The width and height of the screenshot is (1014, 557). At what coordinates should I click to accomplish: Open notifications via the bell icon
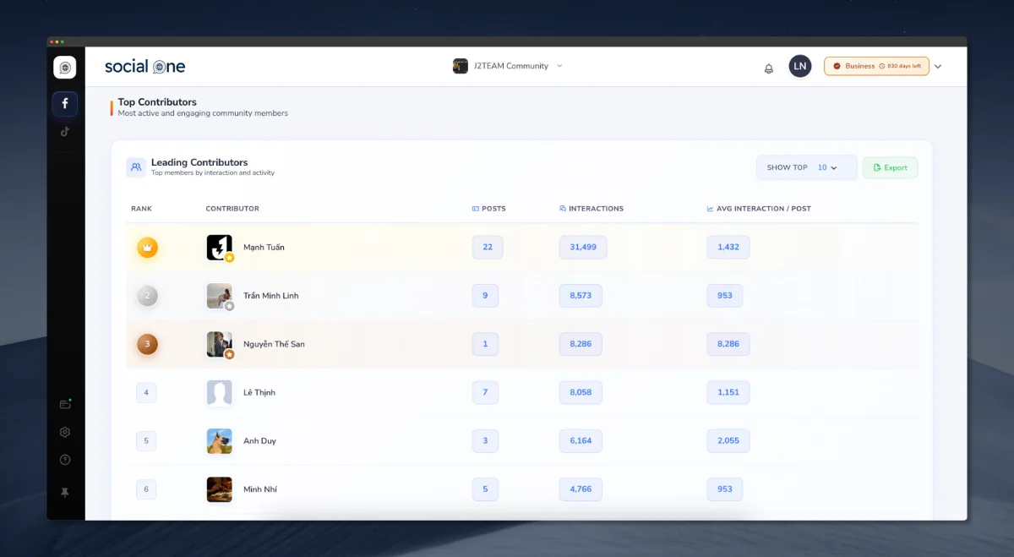click(x=768, y=67)
